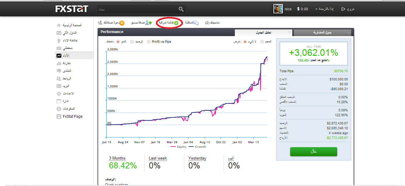Click the خروج logout link
Image resolution: width=405 pixels, height=186 pixels.
click(348, 9)
